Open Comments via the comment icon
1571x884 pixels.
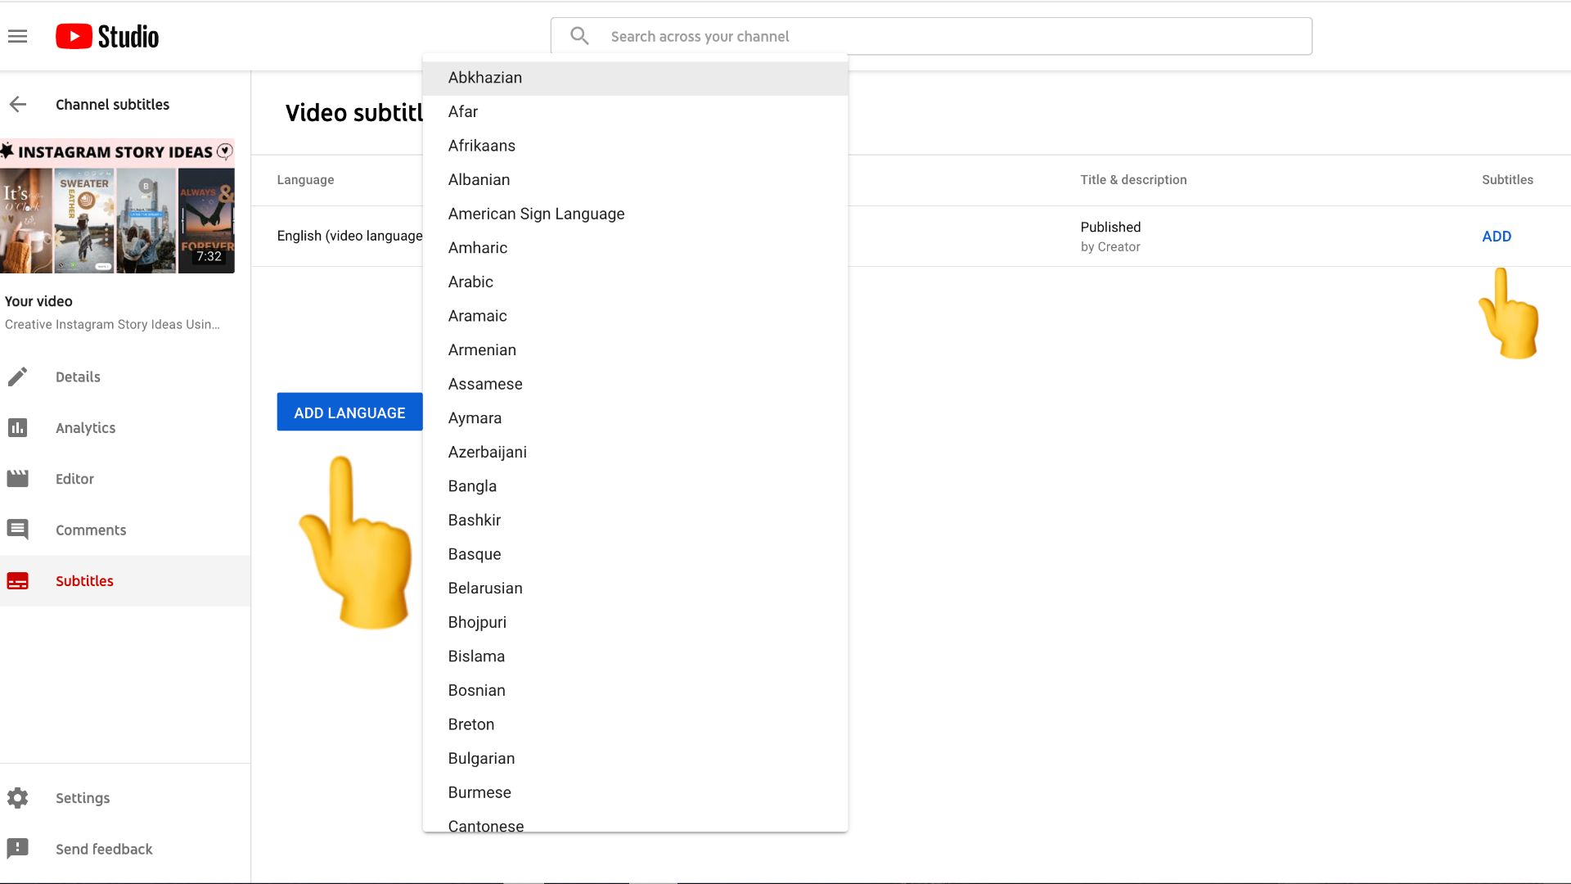[x=18, y=530]
